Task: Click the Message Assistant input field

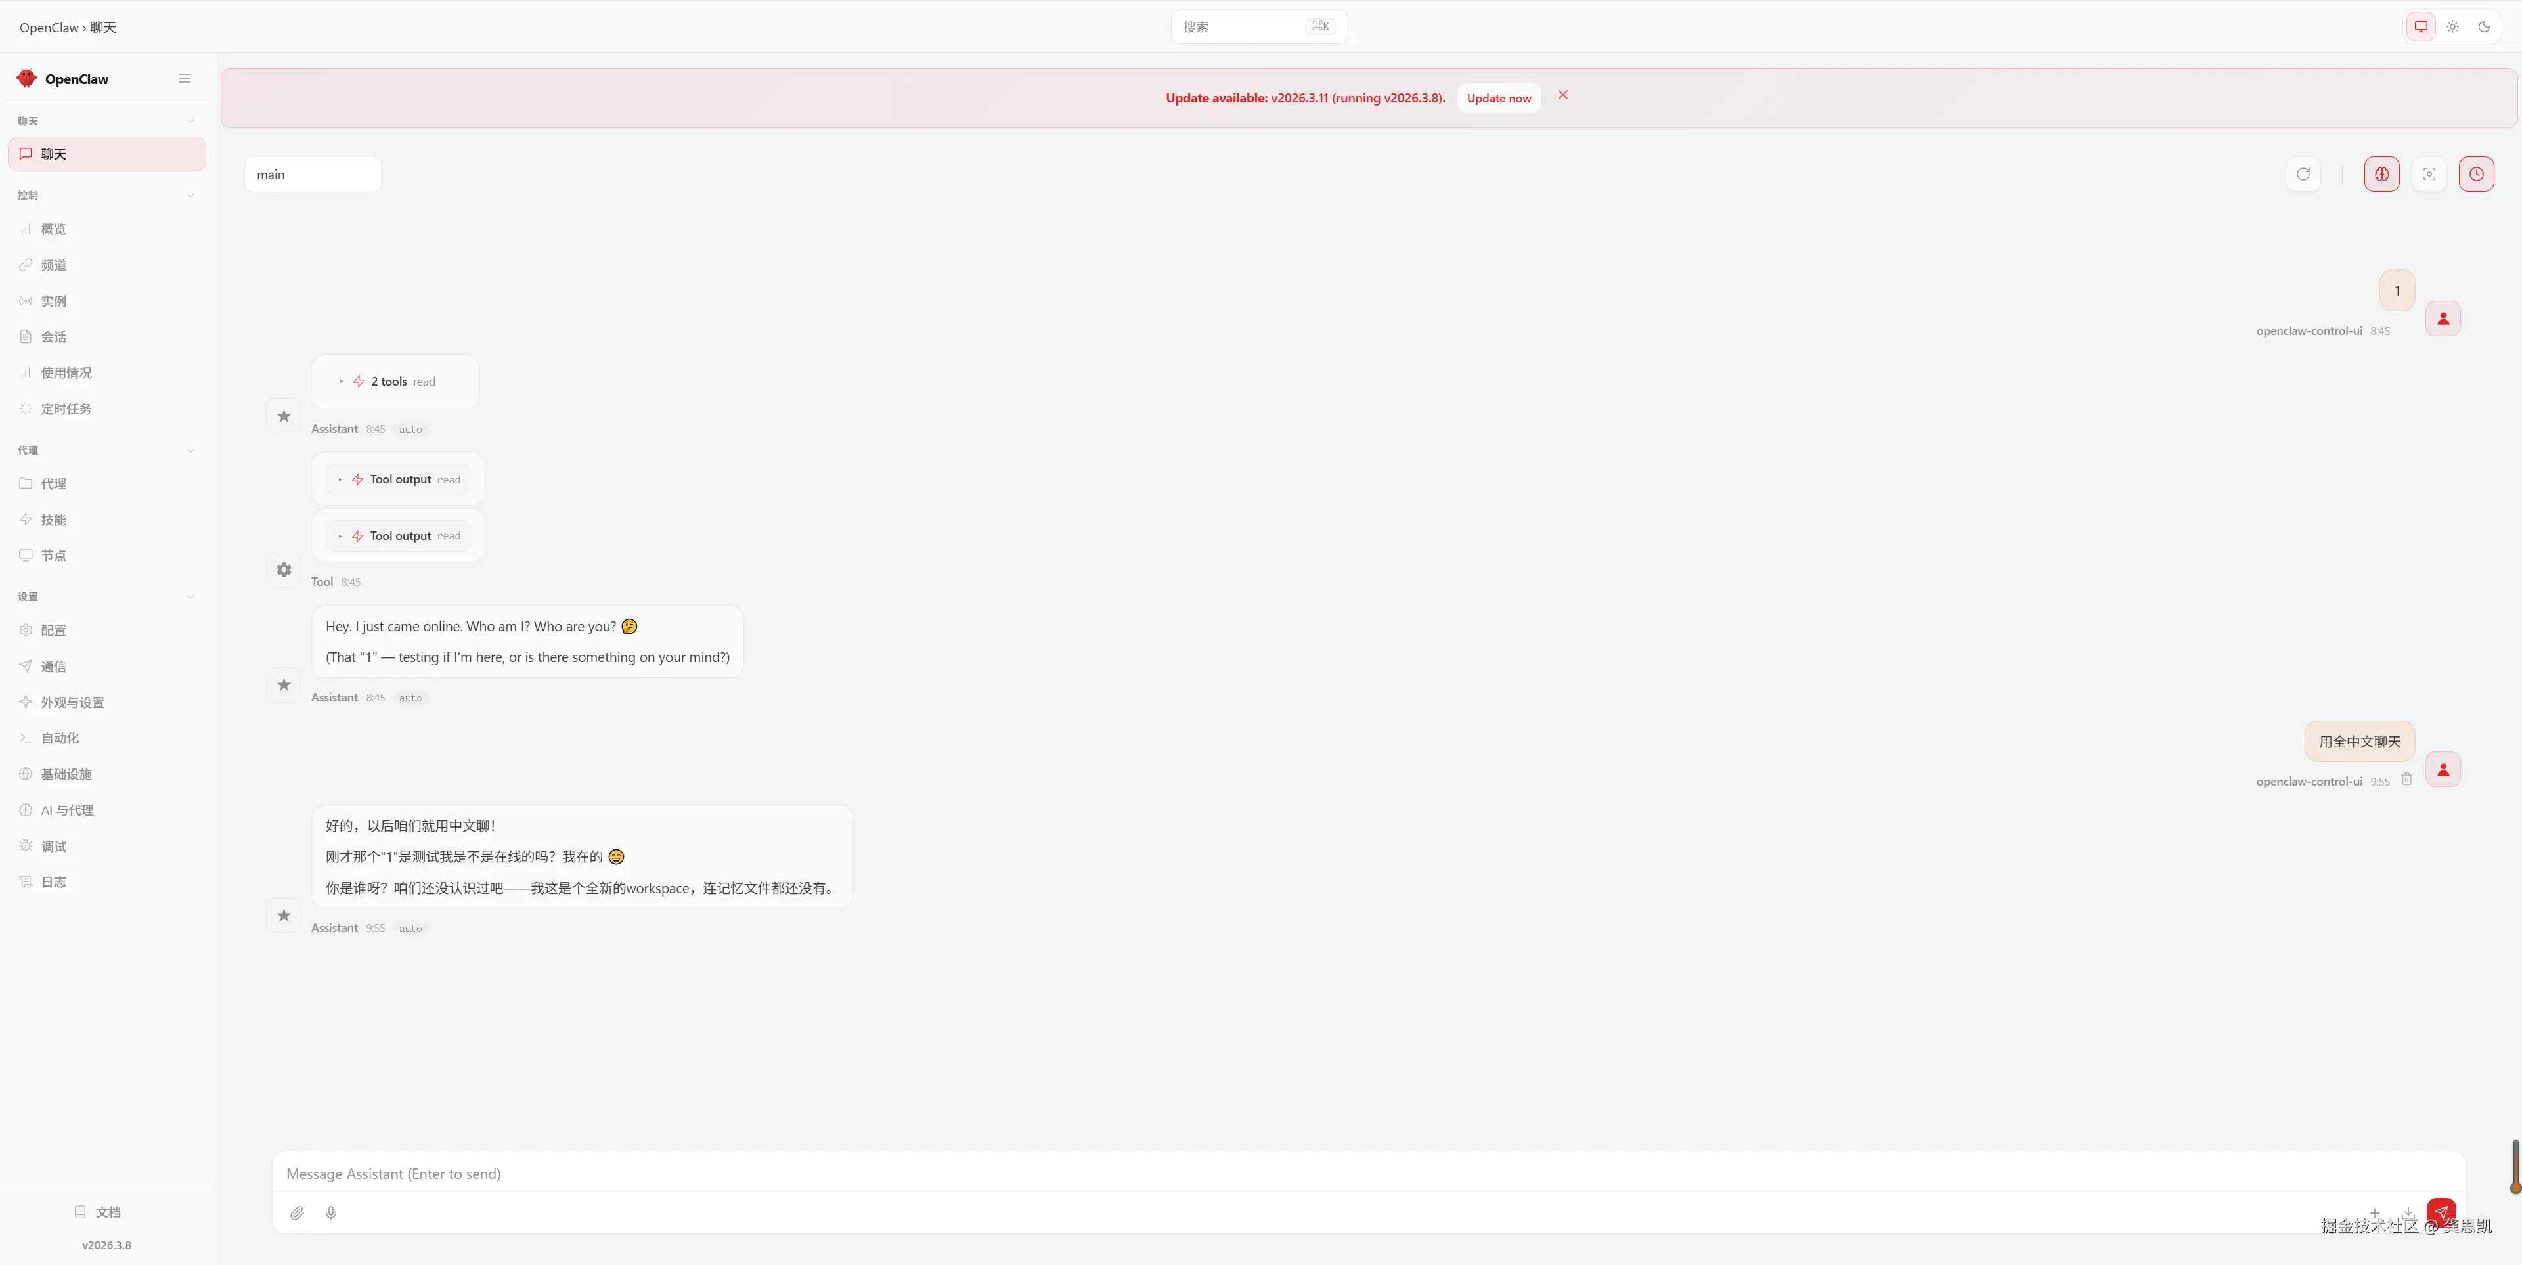Action: 1367,1173
